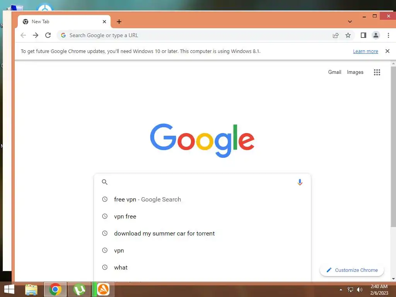Open the Windows Start button
Image resolution: width=396 pixels, height=297 pixels.
tap(9, 289)
